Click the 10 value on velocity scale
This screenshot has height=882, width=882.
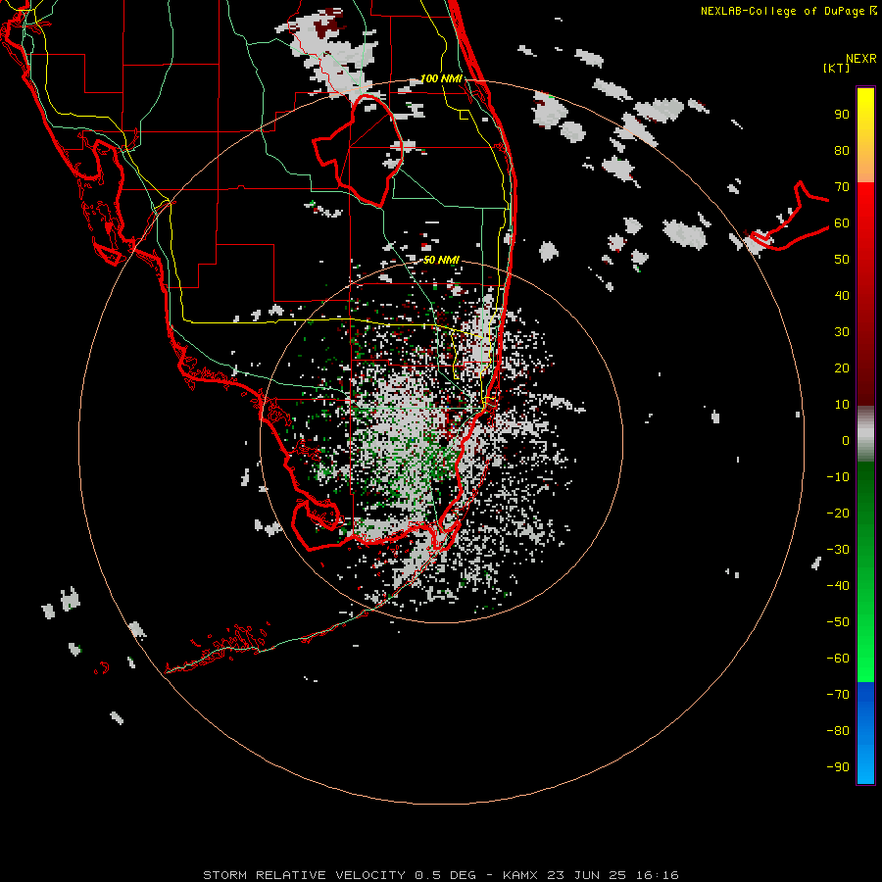pyautogui.click(x=842, y=405)
